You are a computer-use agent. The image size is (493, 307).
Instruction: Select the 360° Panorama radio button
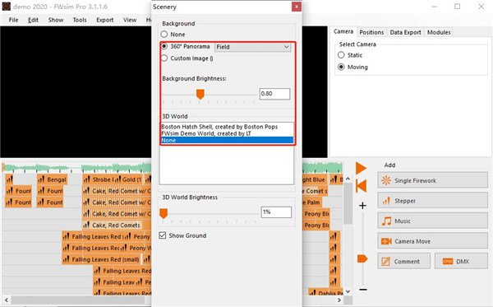[164, 46]
